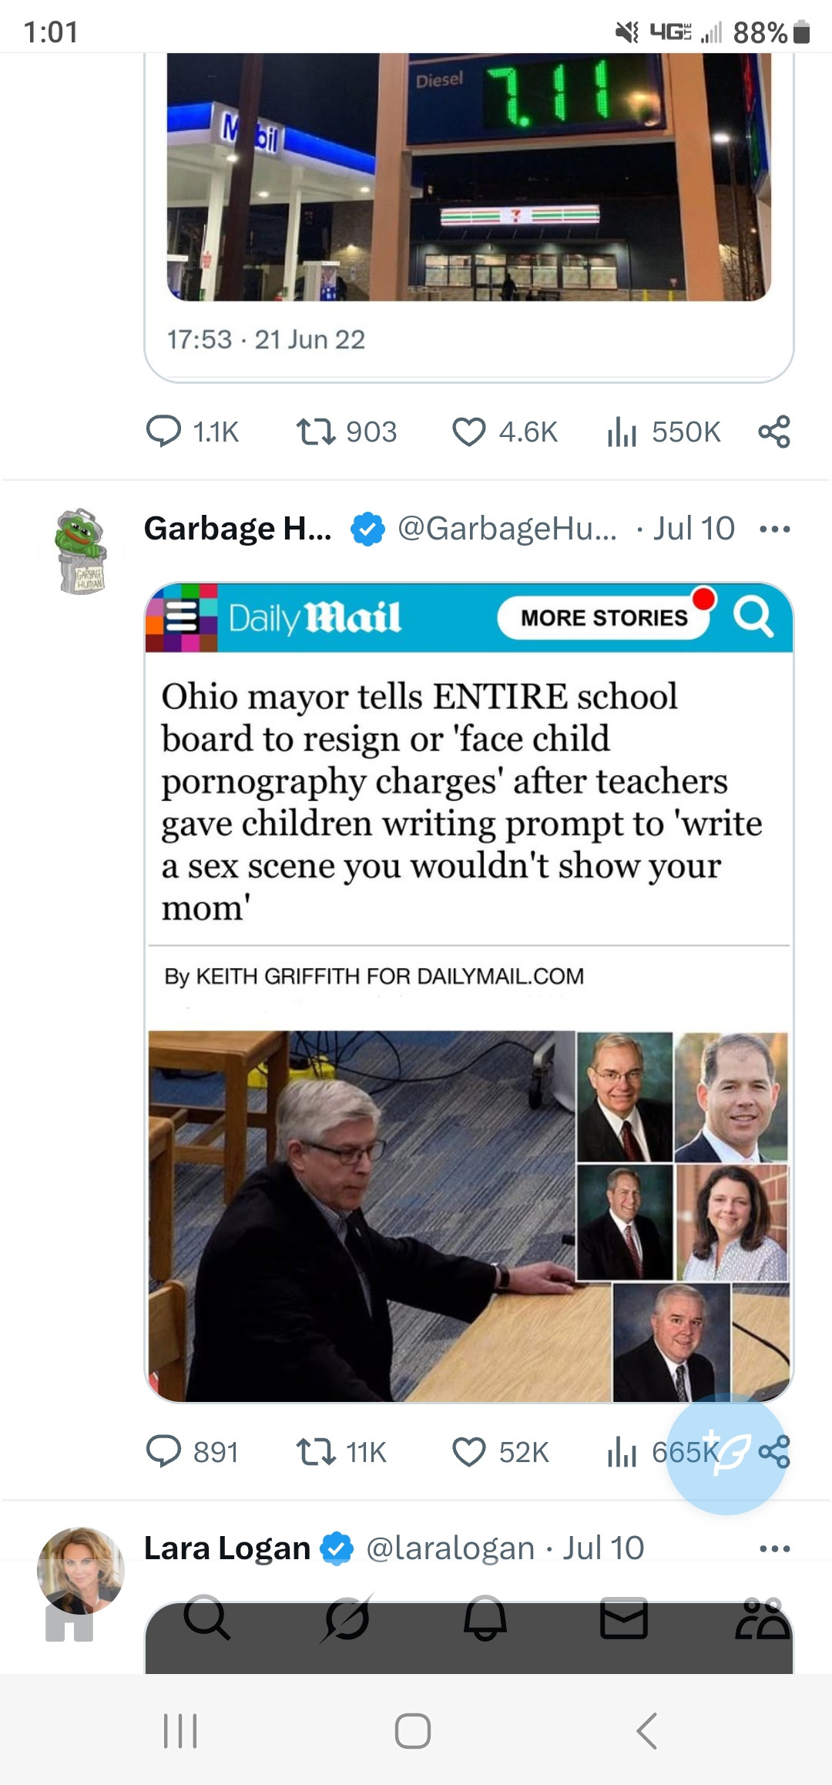
Task: Open more options for the Garbage Human tweet
Action: [x=774, y=529]
